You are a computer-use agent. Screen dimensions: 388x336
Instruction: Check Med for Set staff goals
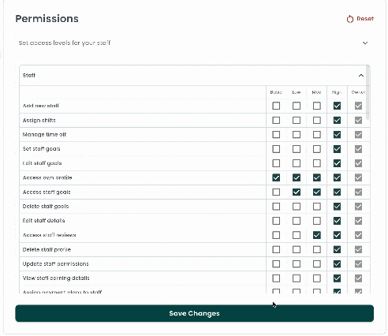(317, 149)
